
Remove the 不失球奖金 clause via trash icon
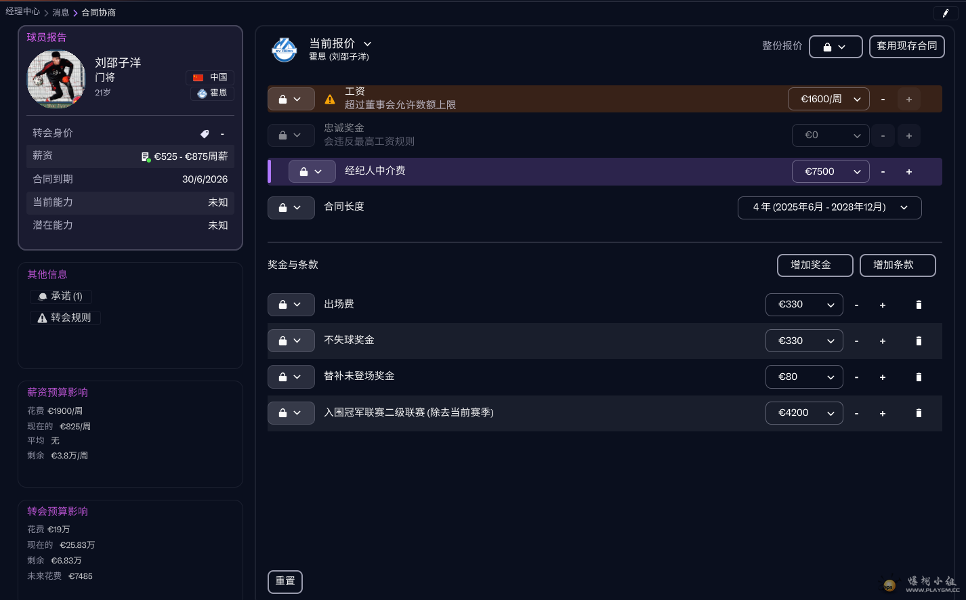(x=919, y=341)
